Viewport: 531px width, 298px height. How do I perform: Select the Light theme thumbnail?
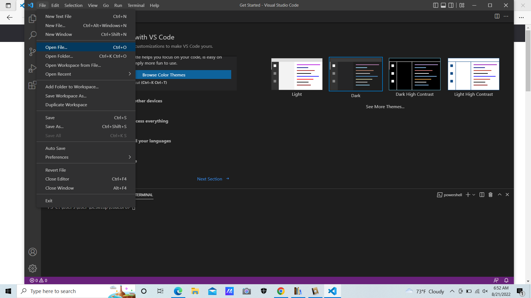click(297, 74)
